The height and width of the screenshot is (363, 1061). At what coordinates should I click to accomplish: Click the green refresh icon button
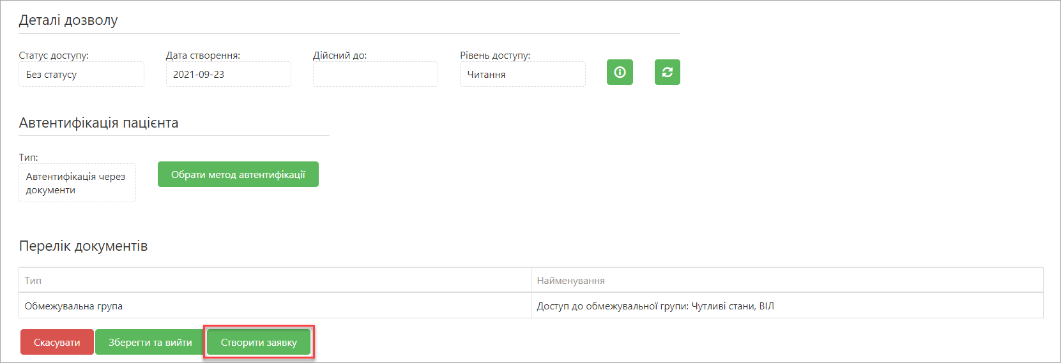tap(668, 72)
